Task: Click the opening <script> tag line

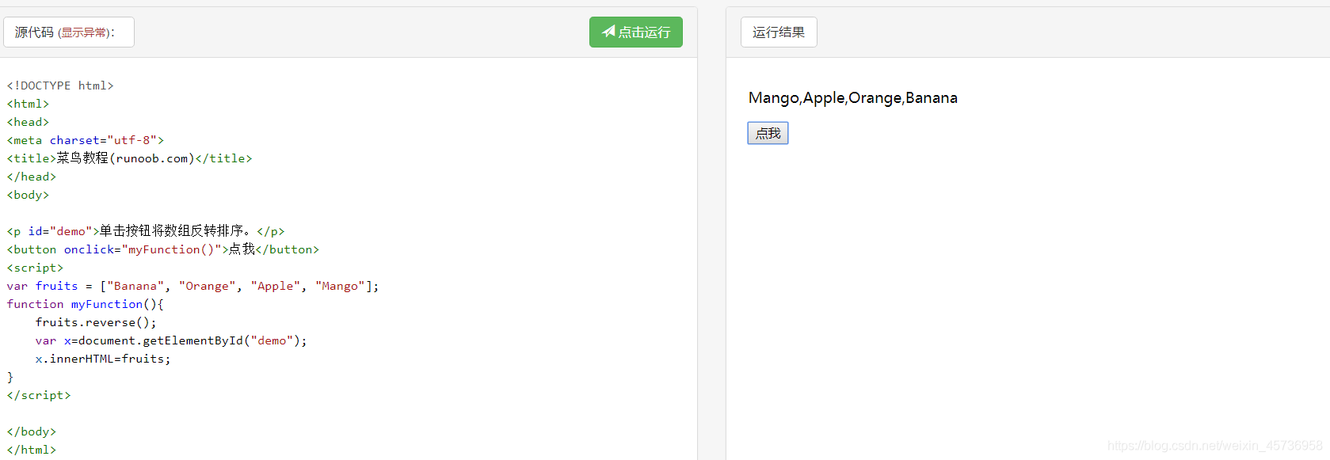Action: tap(35, 268)
